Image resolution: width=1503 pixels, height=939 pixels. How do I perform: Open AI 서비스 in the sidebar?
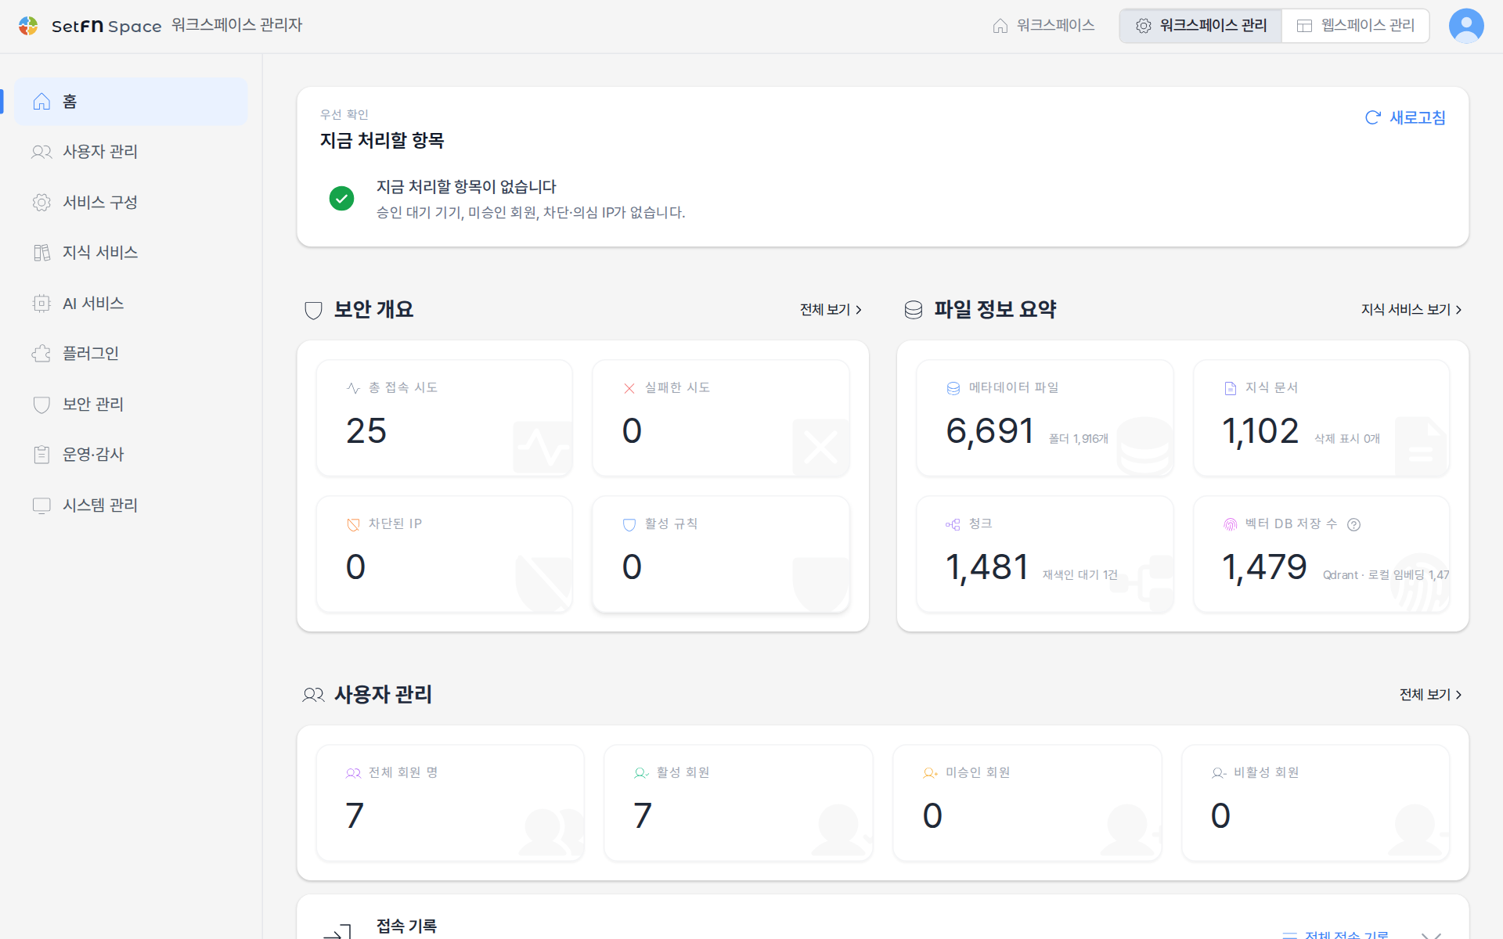coord(131,304)
